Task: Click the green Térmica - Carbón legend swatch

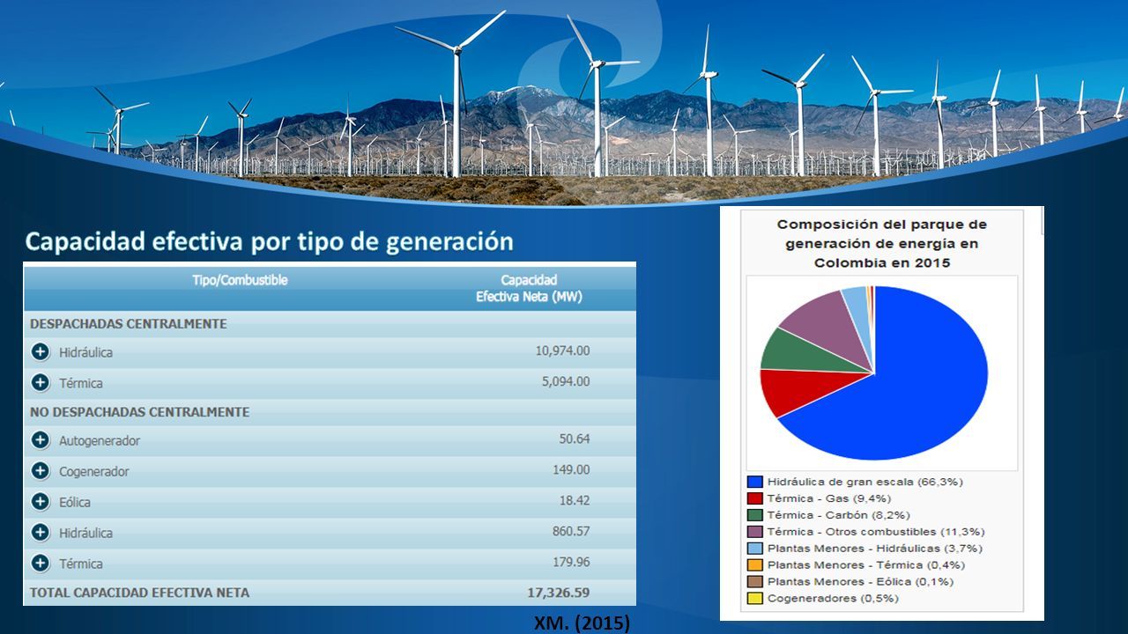Action: [754, 515]
